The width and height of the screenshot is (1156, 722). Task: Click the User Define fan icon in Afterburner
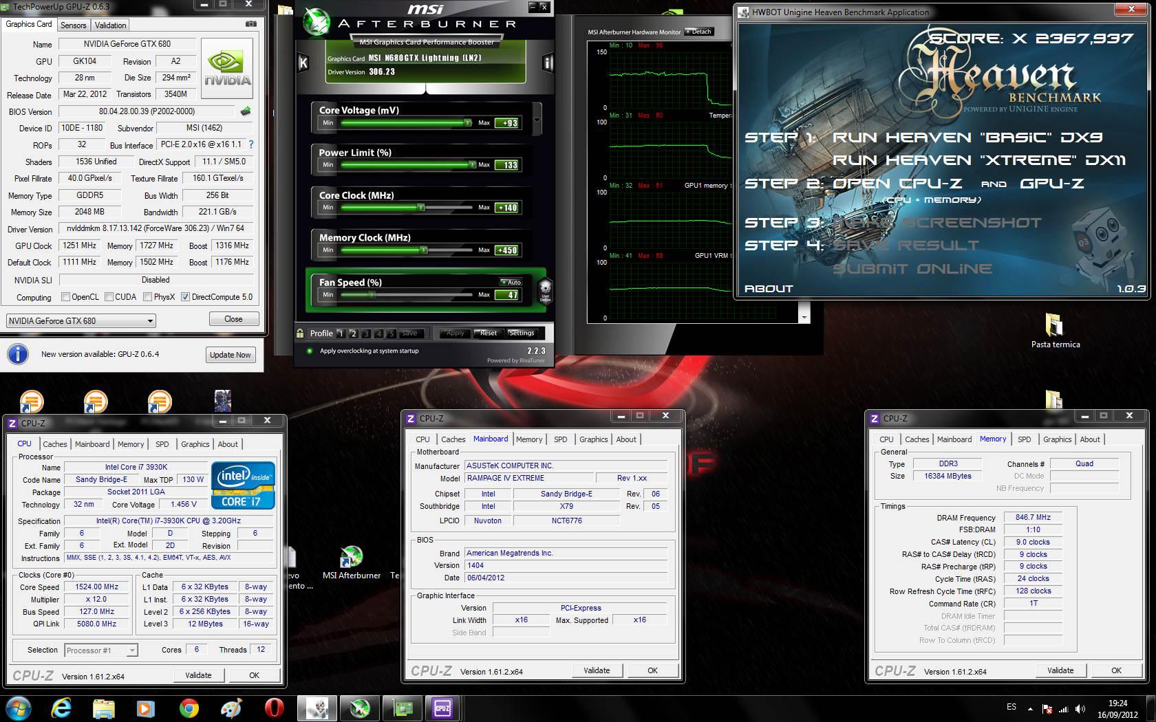(545, 291)
